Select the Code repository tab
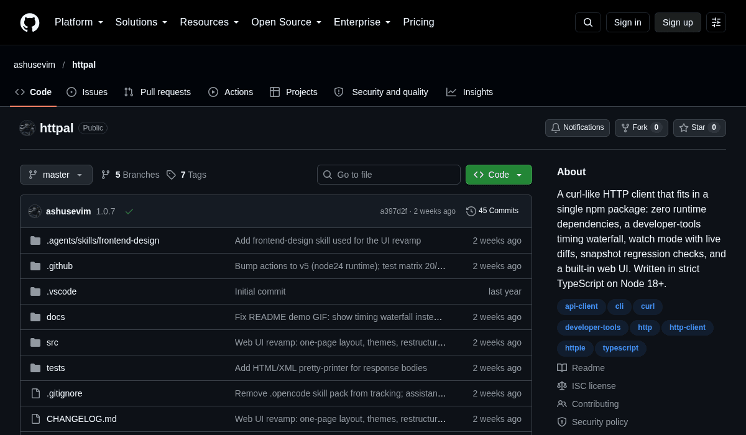 (33, 92)
